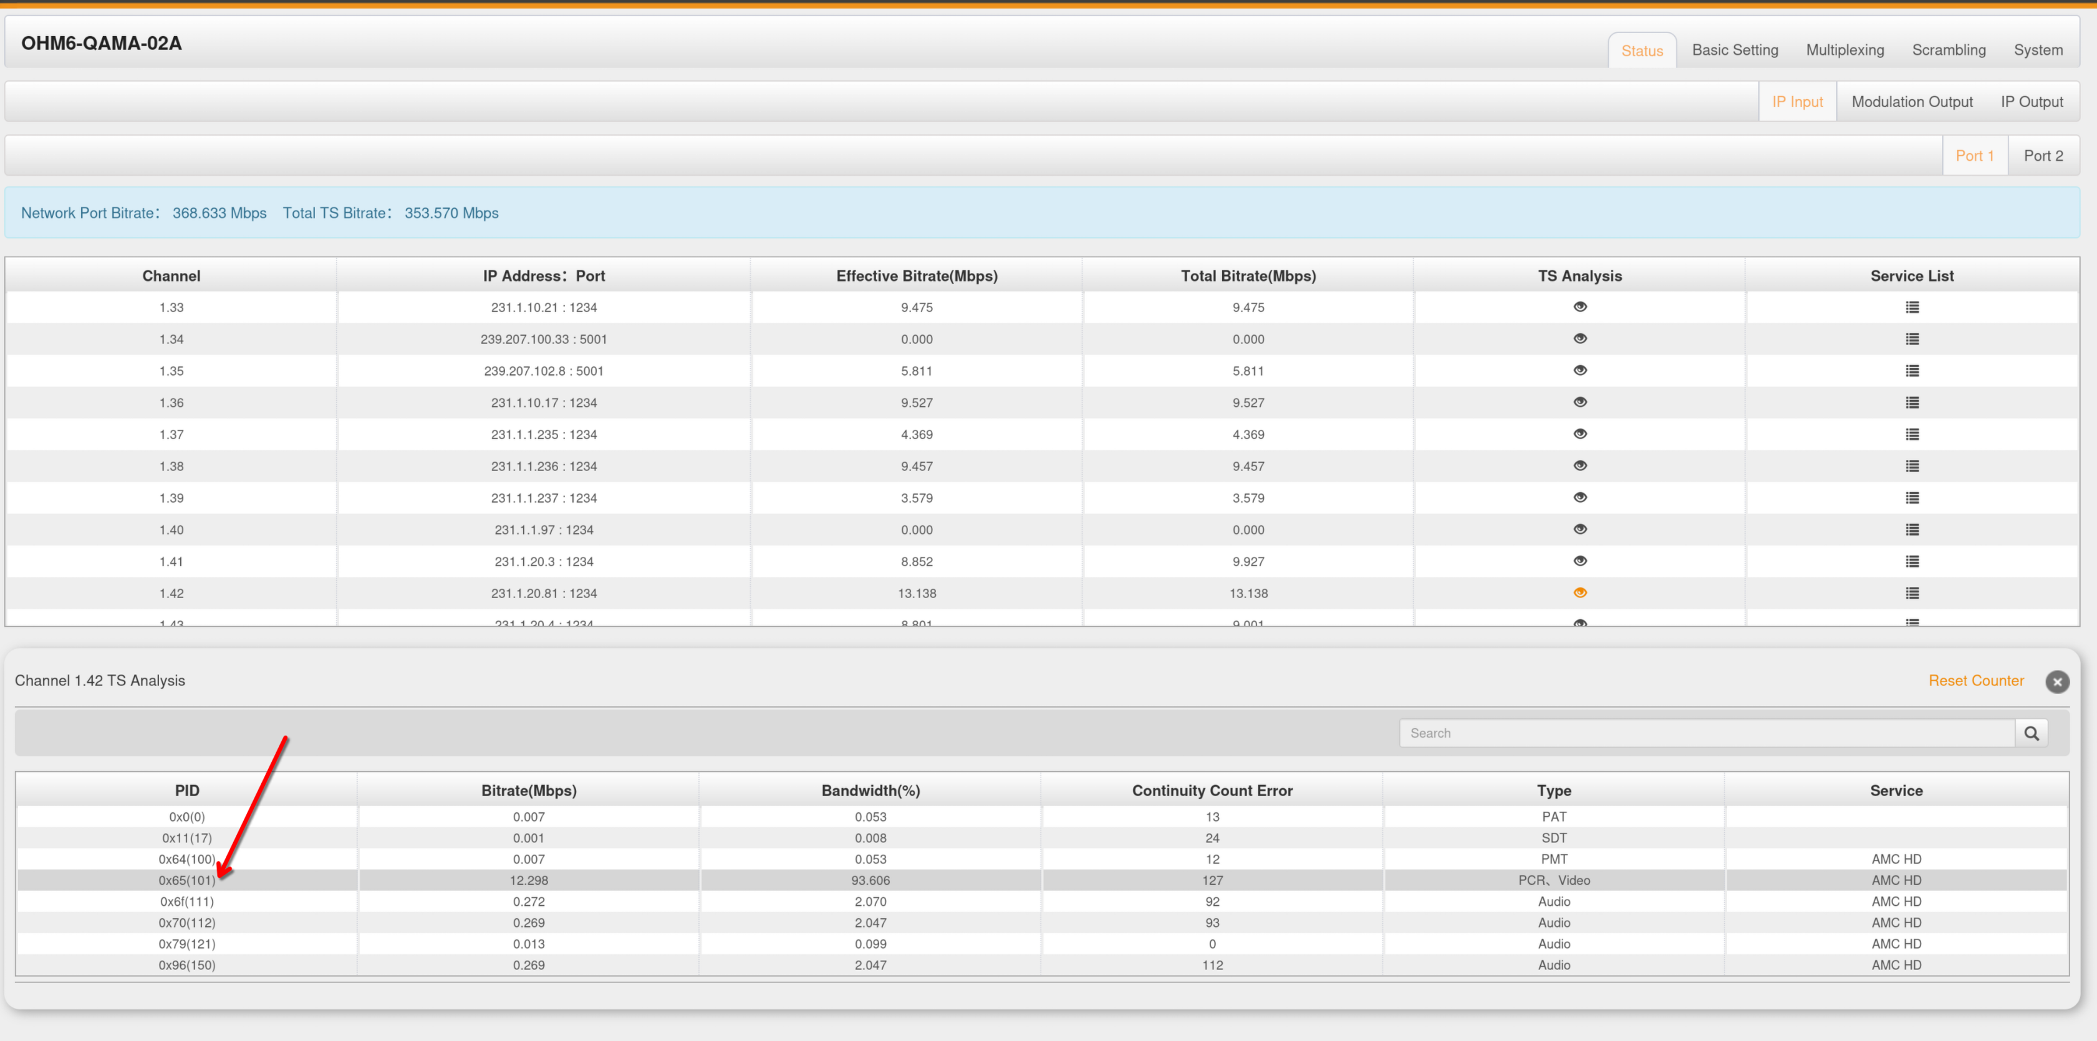The width and height of the screenshot is (2097, 1041).
Task: Toggle TS Analysis eye for channel 1.40
Action: pos(1579,529)
